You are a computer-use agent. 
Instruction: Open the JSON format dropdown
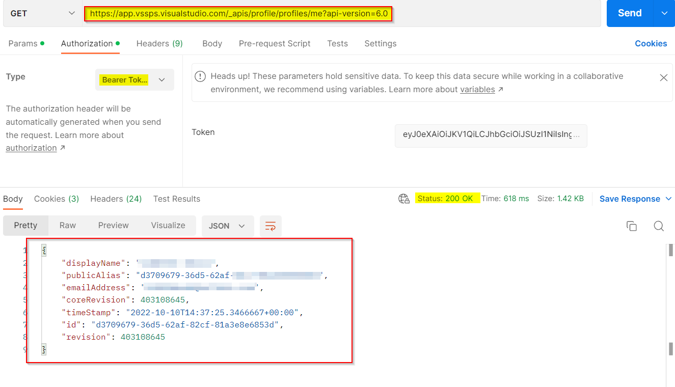228,226
